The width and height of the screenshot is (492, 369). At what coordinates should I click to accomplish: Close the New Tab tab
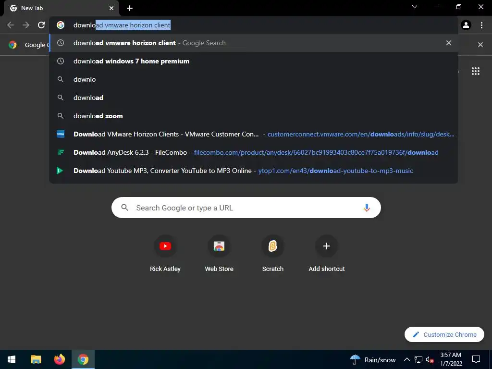(x=111, y=9)
